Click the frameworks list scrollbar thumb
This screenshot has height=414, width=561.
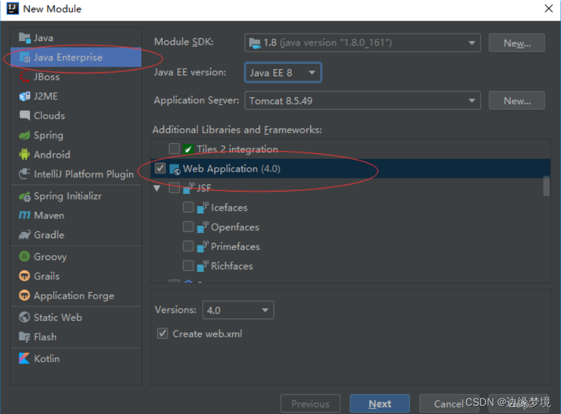click(546, 186)
